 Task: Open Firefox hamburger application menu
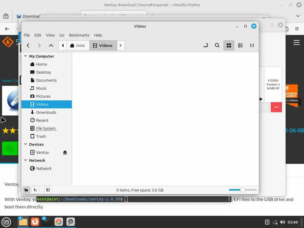pos(297,29)
